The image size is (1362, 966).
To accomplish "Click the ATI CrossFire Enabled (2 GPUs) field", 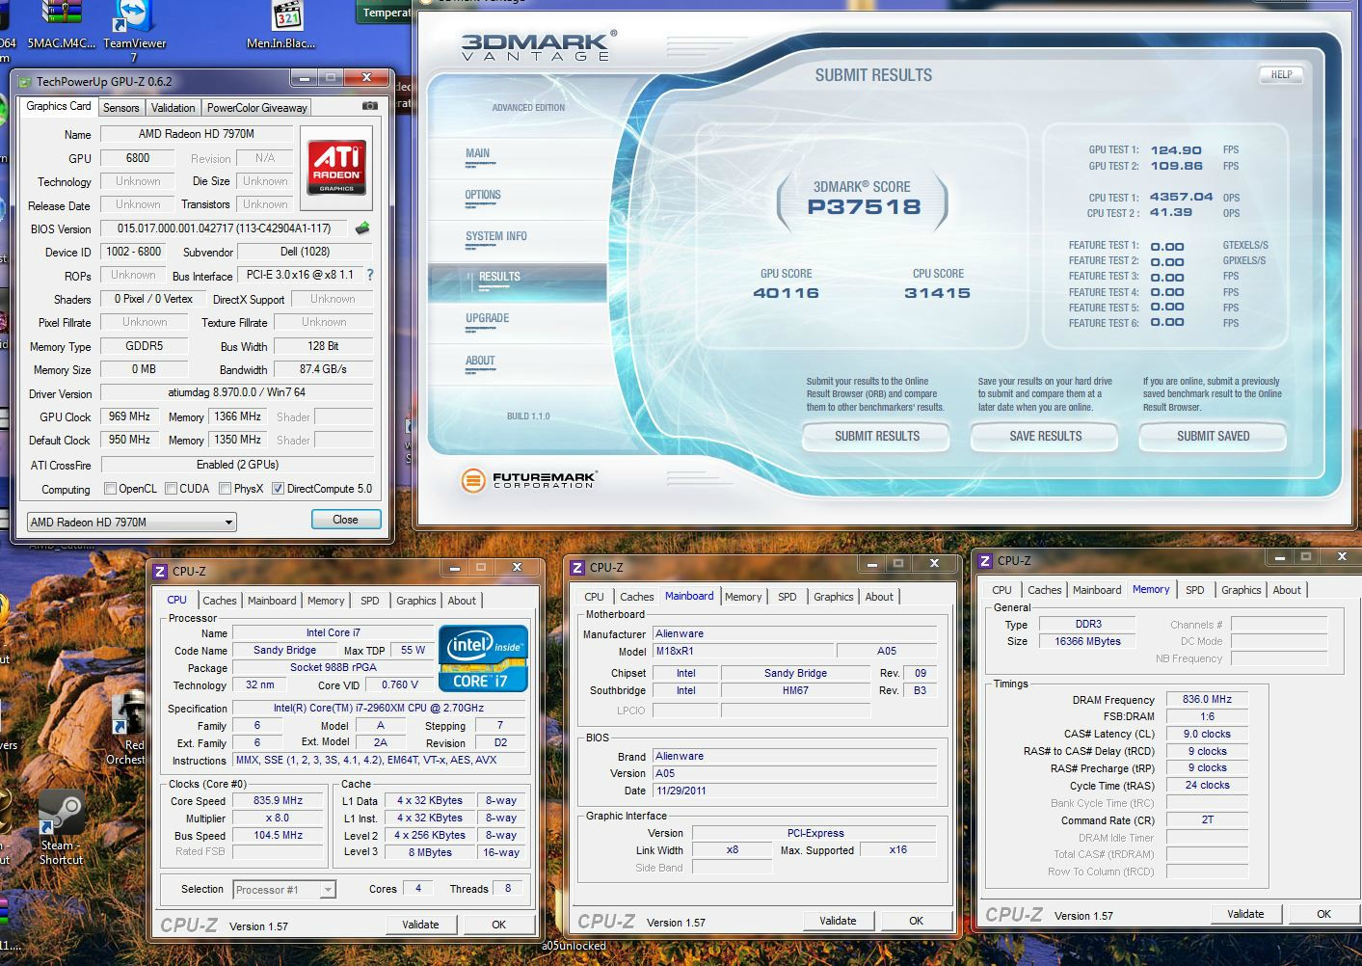I will 236,465.
